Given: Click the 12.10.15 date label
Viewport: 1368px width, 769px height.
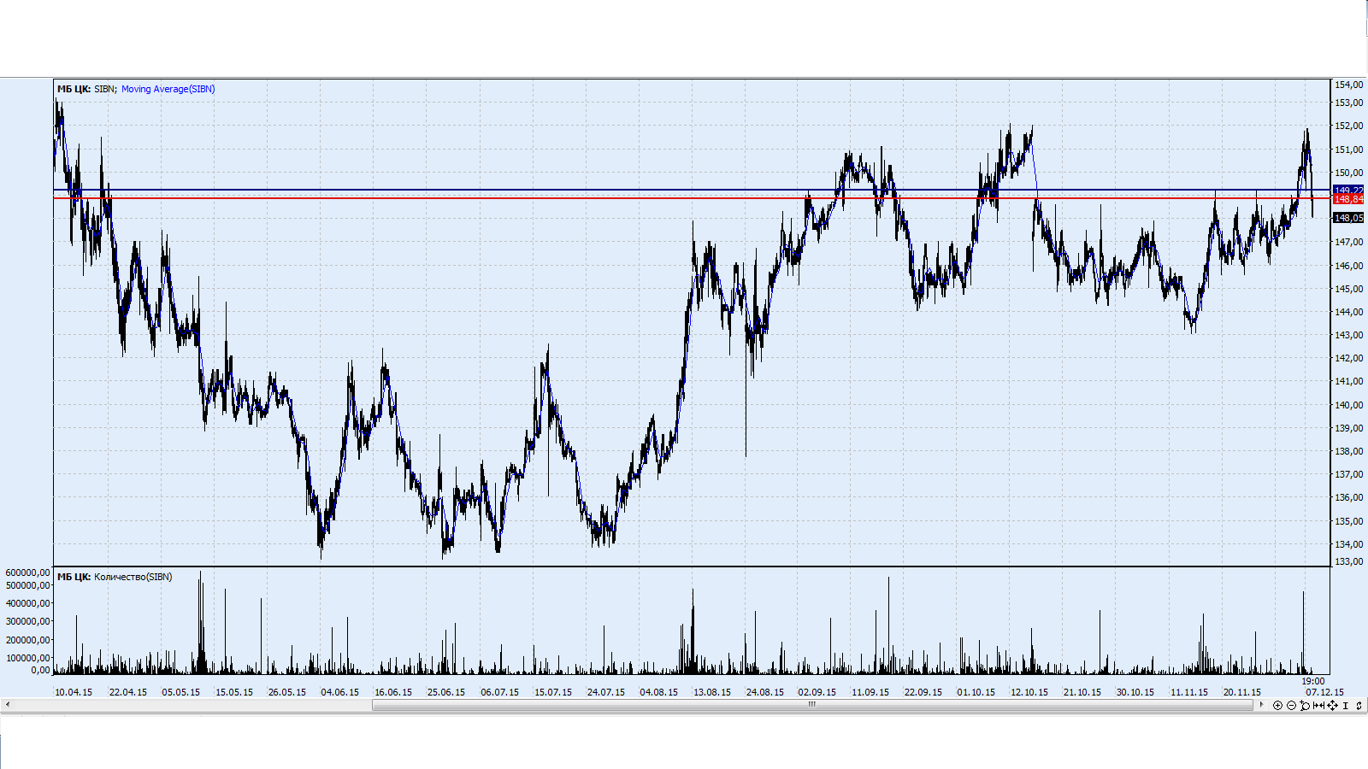Looking at the screenshot, I should click(x=1029, y=692).
